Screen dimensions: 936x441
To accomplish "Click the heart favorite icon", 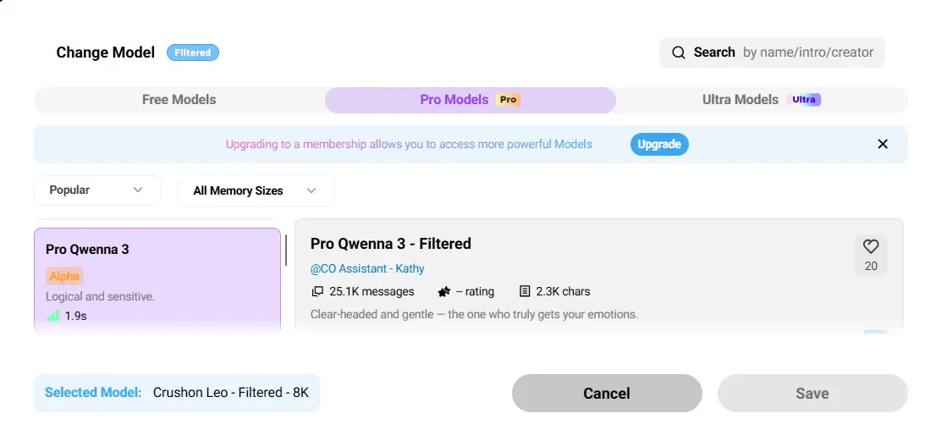I will click(871, 246).
